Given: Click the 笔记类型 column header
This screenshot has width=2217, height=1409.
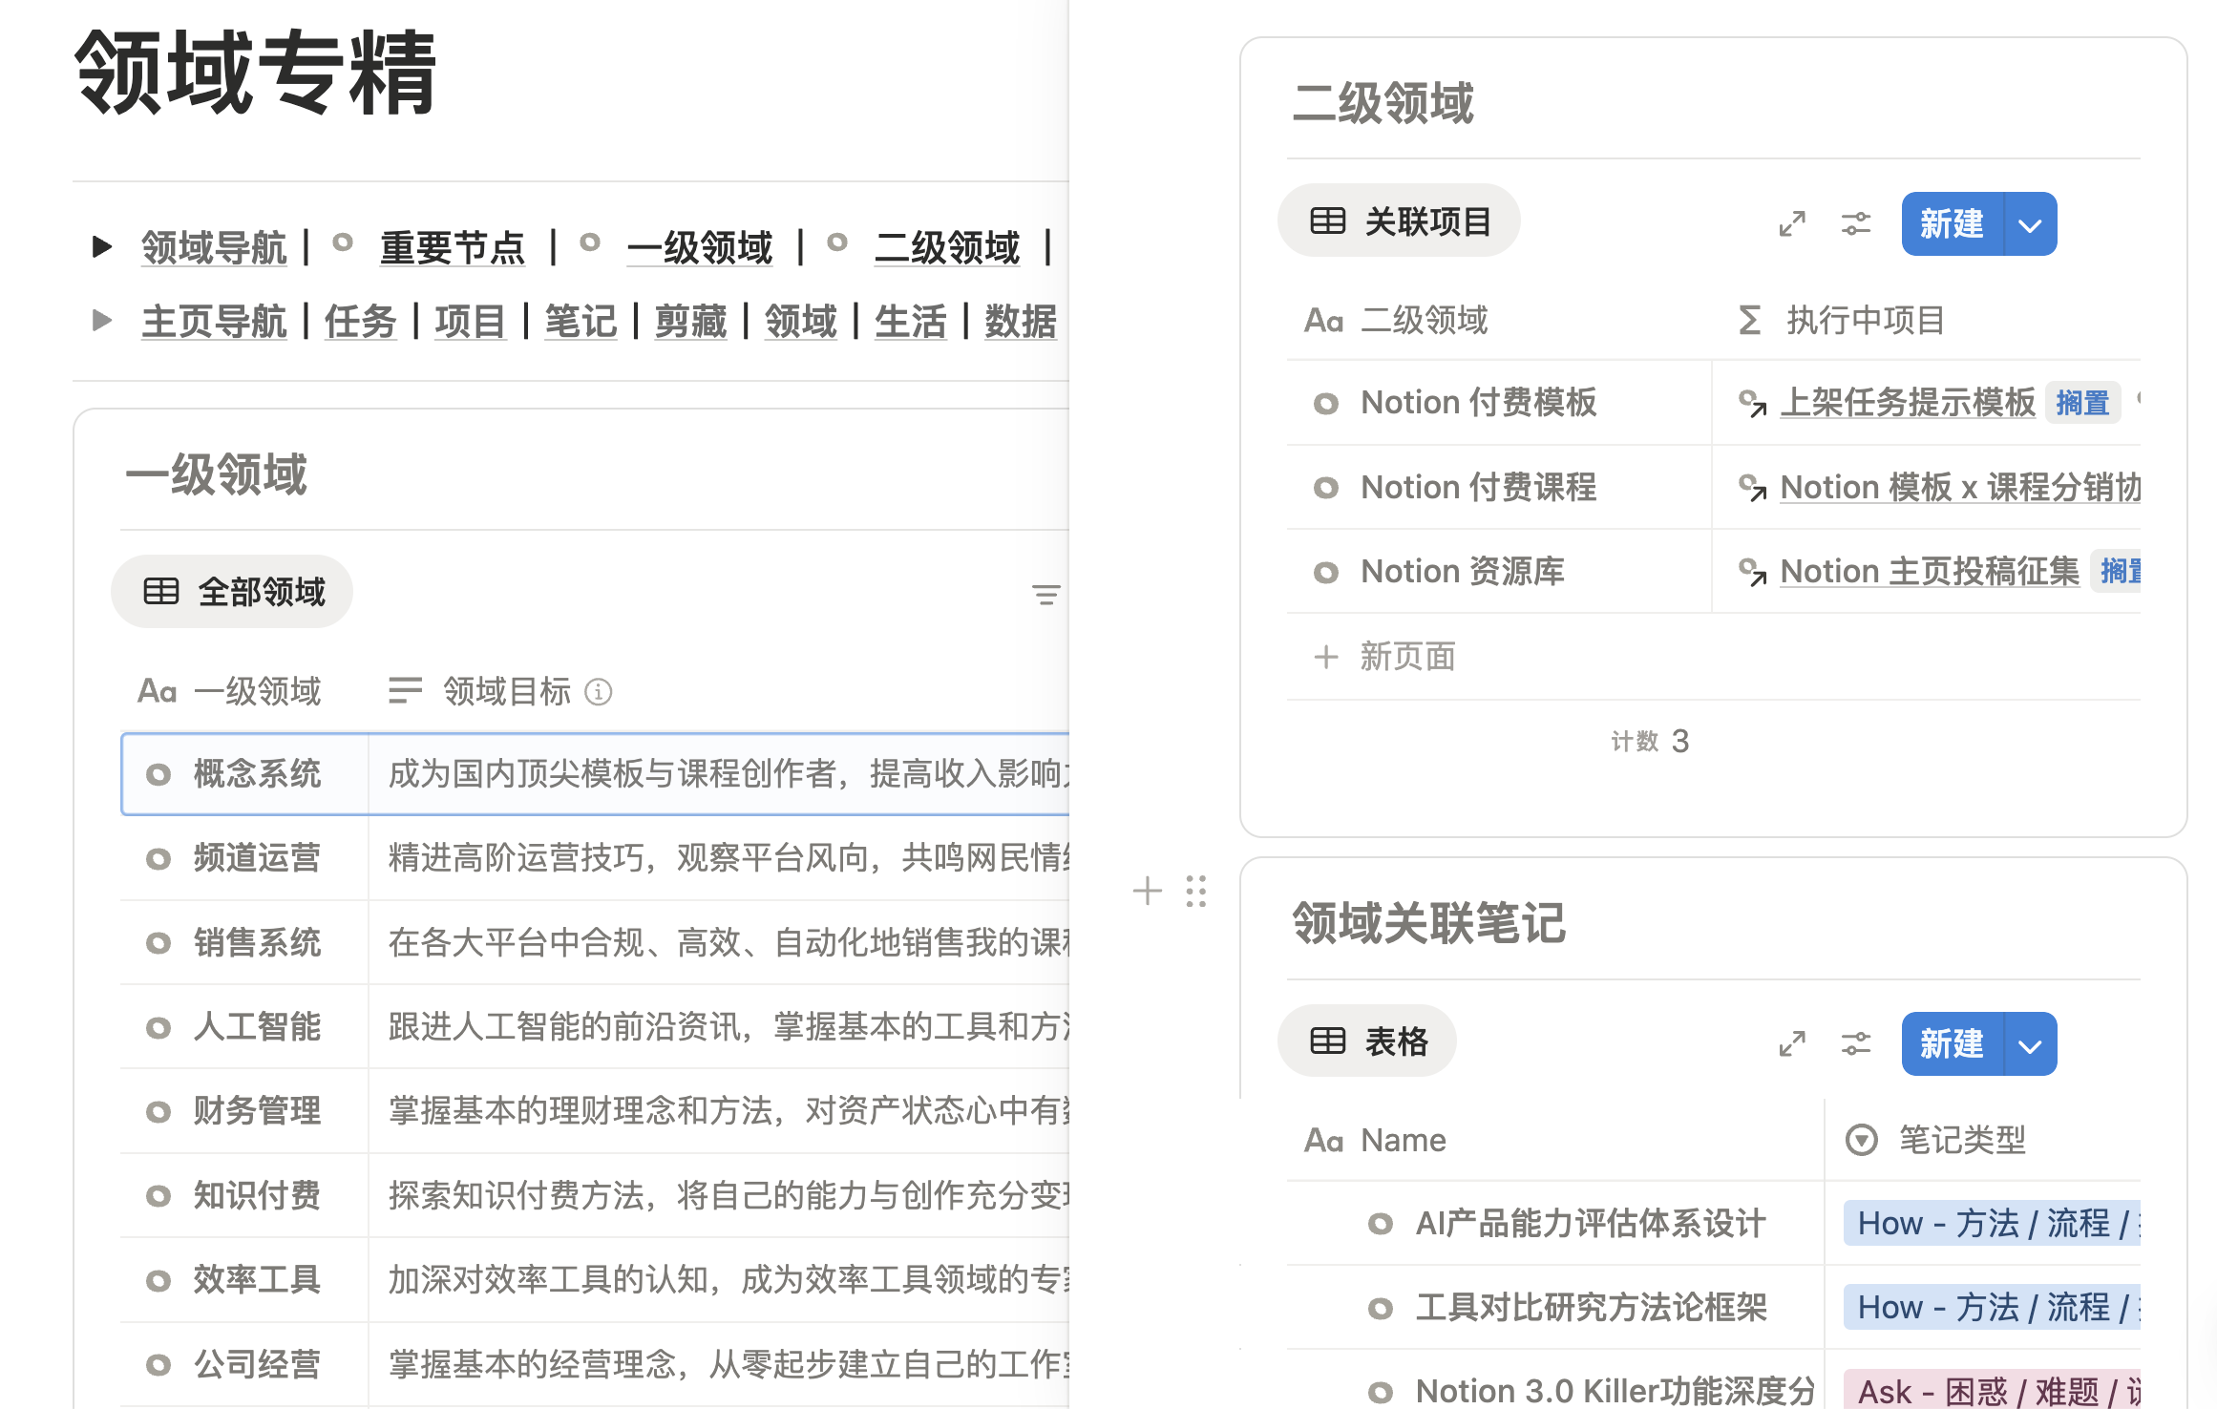Looking at the screenshot, I should click(1960, 1140).
